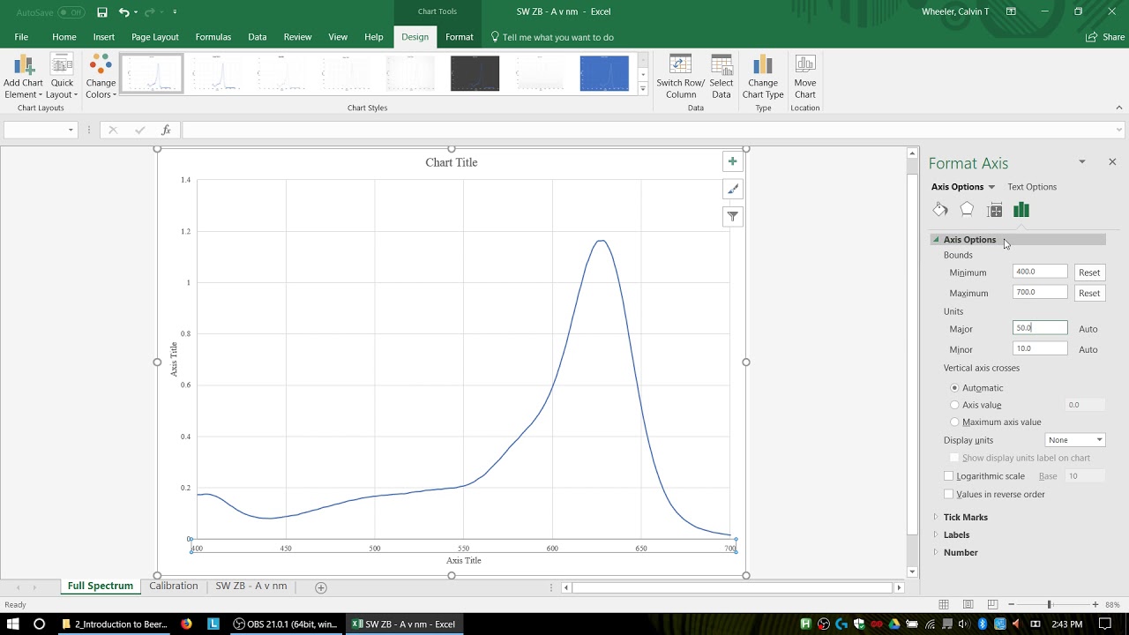
Task: Open the Windows Start menu
Action: point(13,624)
